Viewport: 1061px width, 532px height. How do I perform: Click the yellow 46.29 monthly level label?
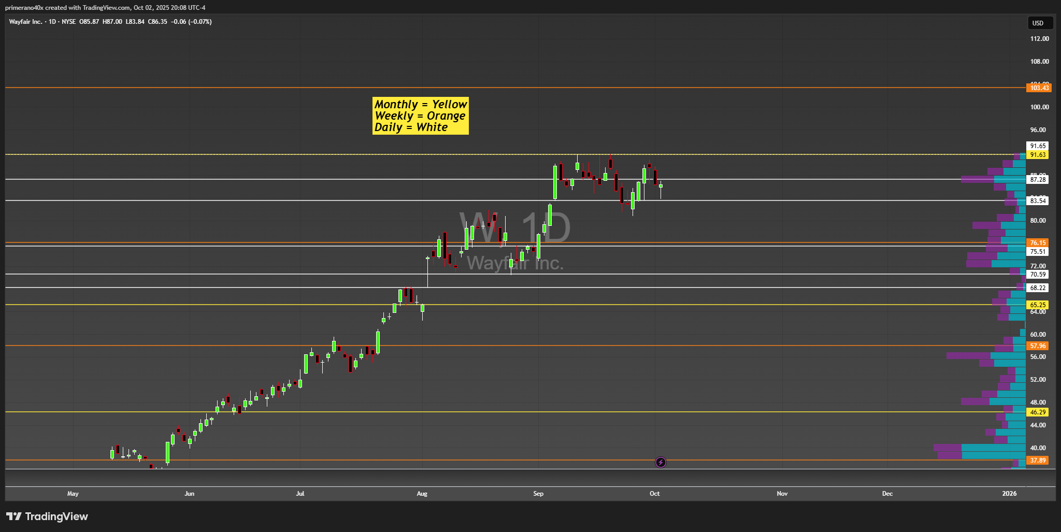[x=1038, y=412]
